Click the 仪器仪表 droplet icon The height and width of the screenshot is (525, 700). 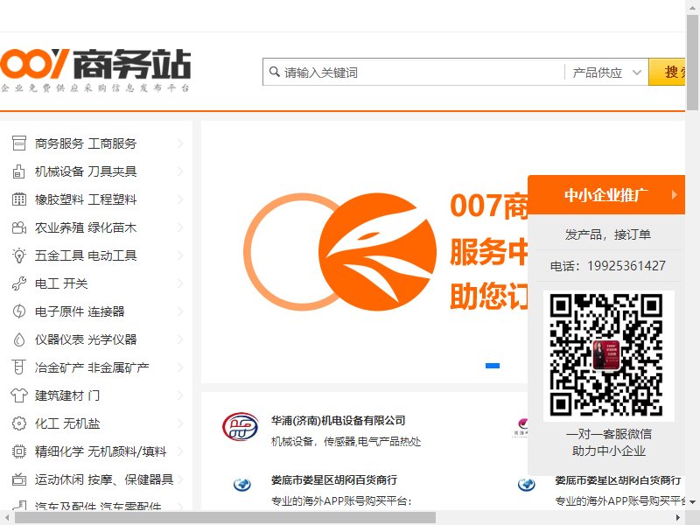[18, 339]
